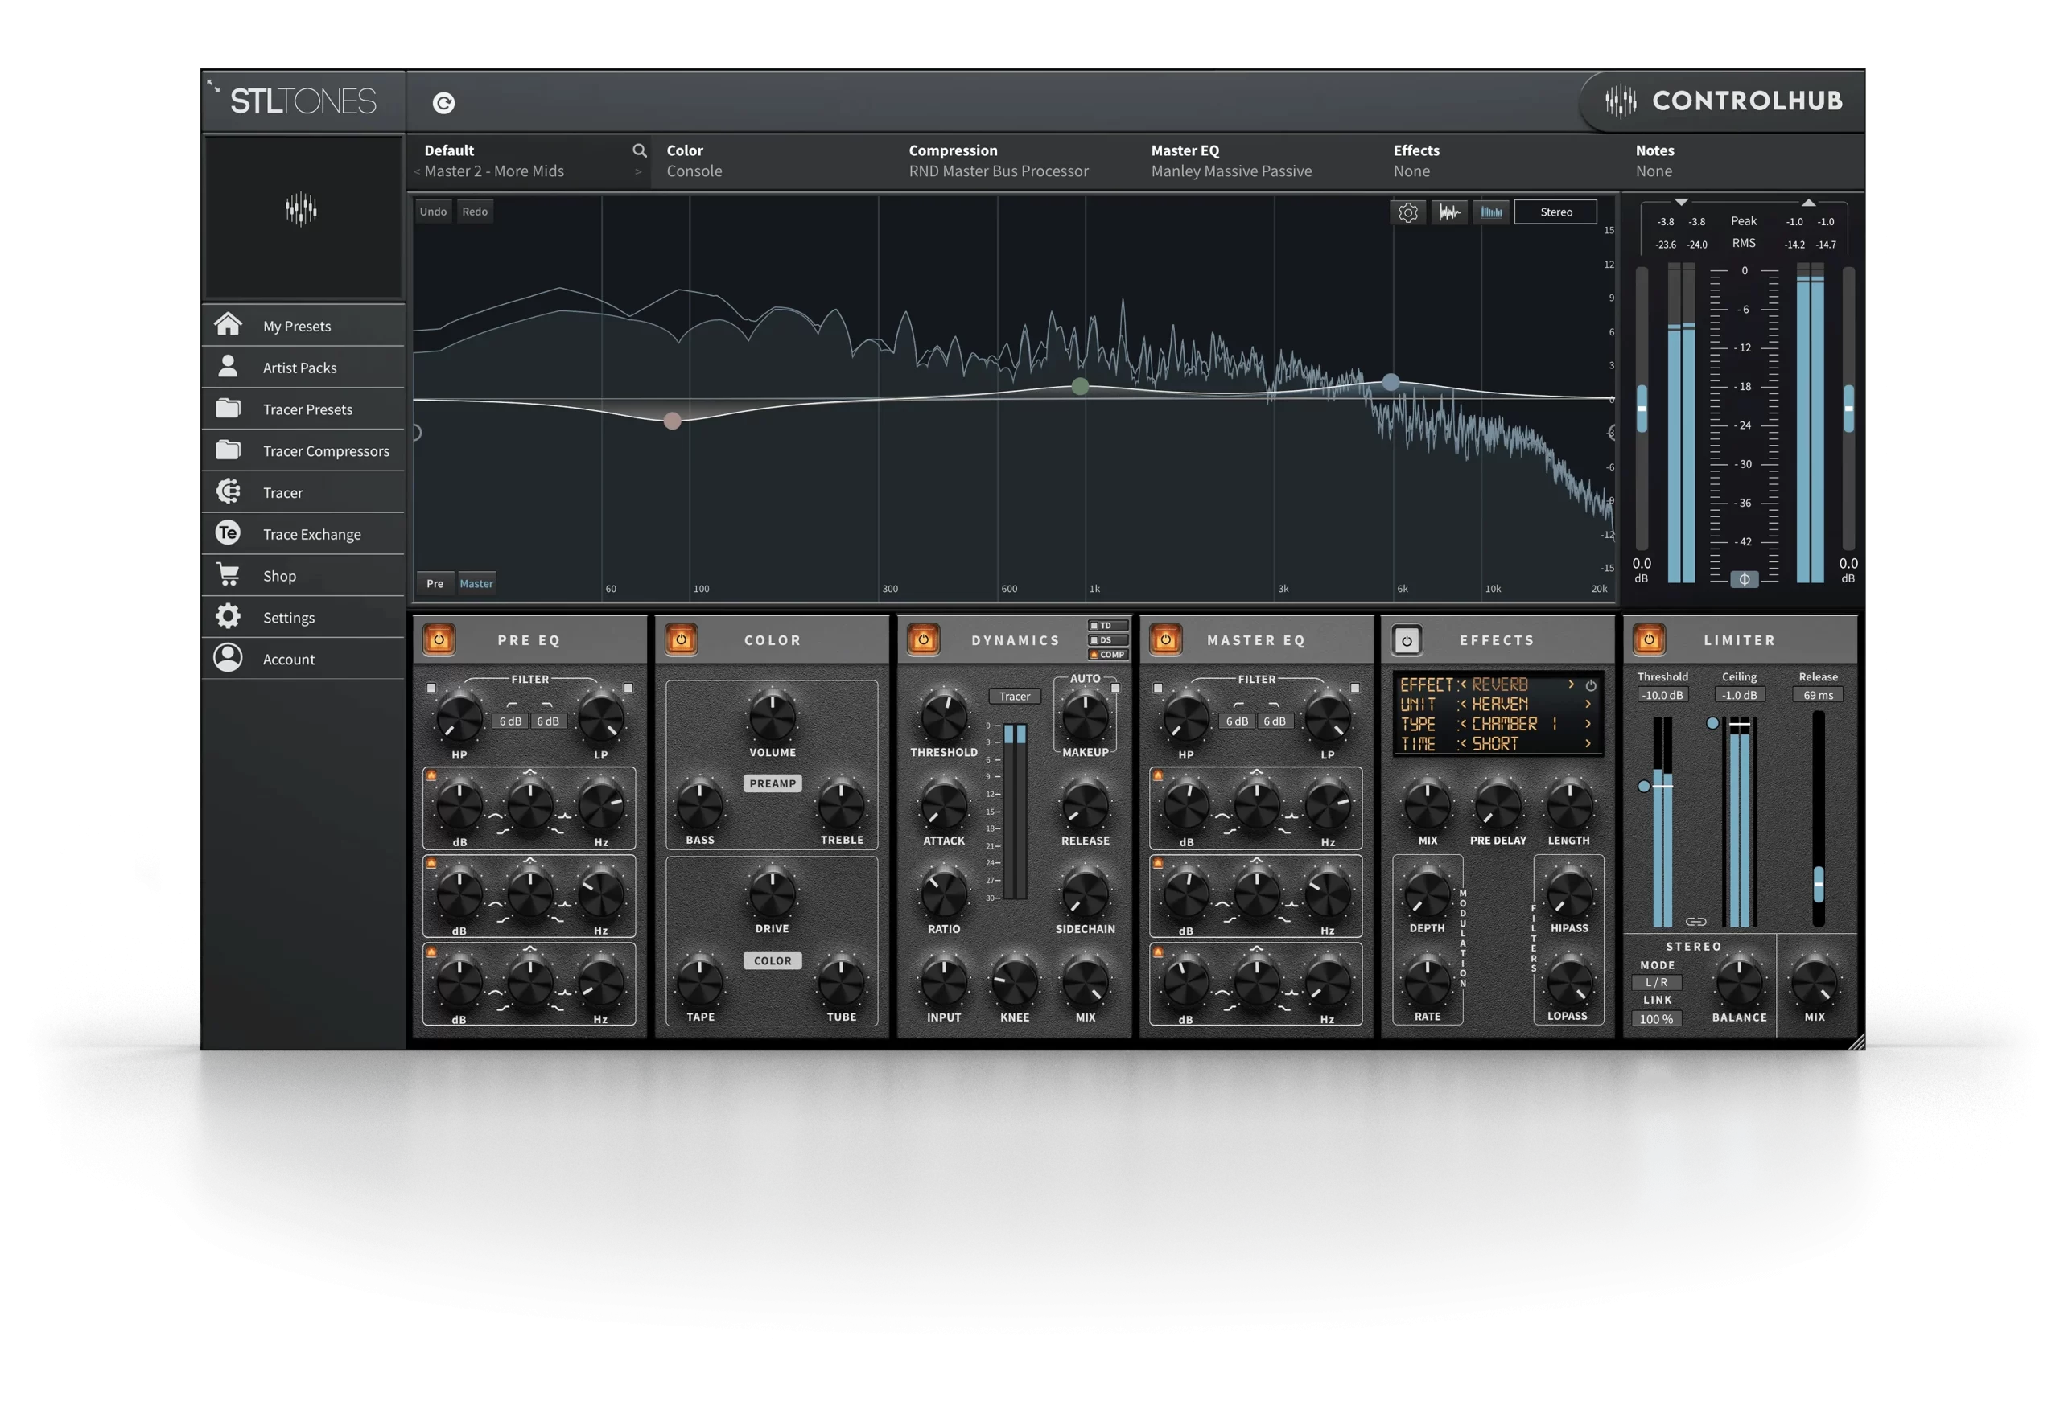This screenshot has width=2060, height=1410.
Task: Select the waveform analyzer view icon
Action: click(x=1449, y=212)
